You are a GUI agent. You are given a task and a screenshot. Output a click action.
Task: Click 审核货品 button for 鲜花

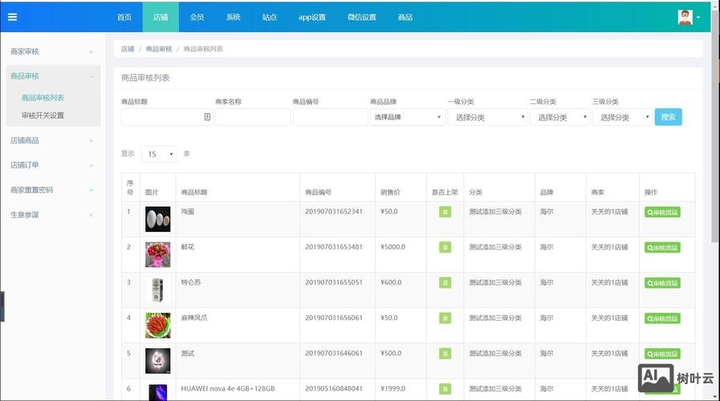click(662, 248)
